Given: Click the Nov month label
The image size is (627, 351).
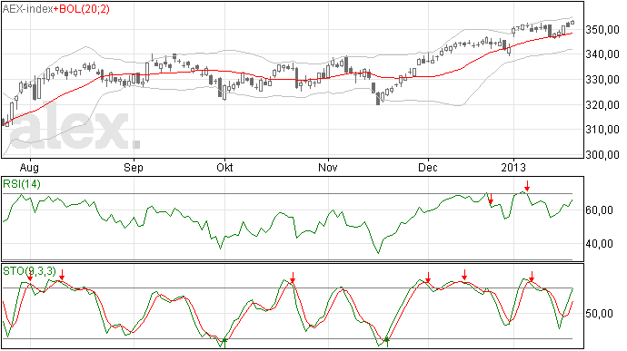Looking at the screenshot, I should click(x=328, y=167).
